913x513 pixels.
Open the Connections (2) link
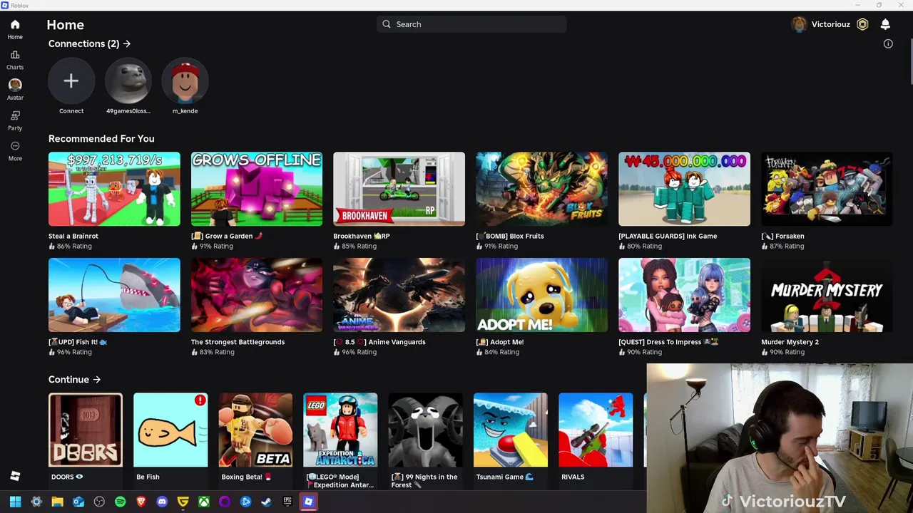(x=89, y=43)
